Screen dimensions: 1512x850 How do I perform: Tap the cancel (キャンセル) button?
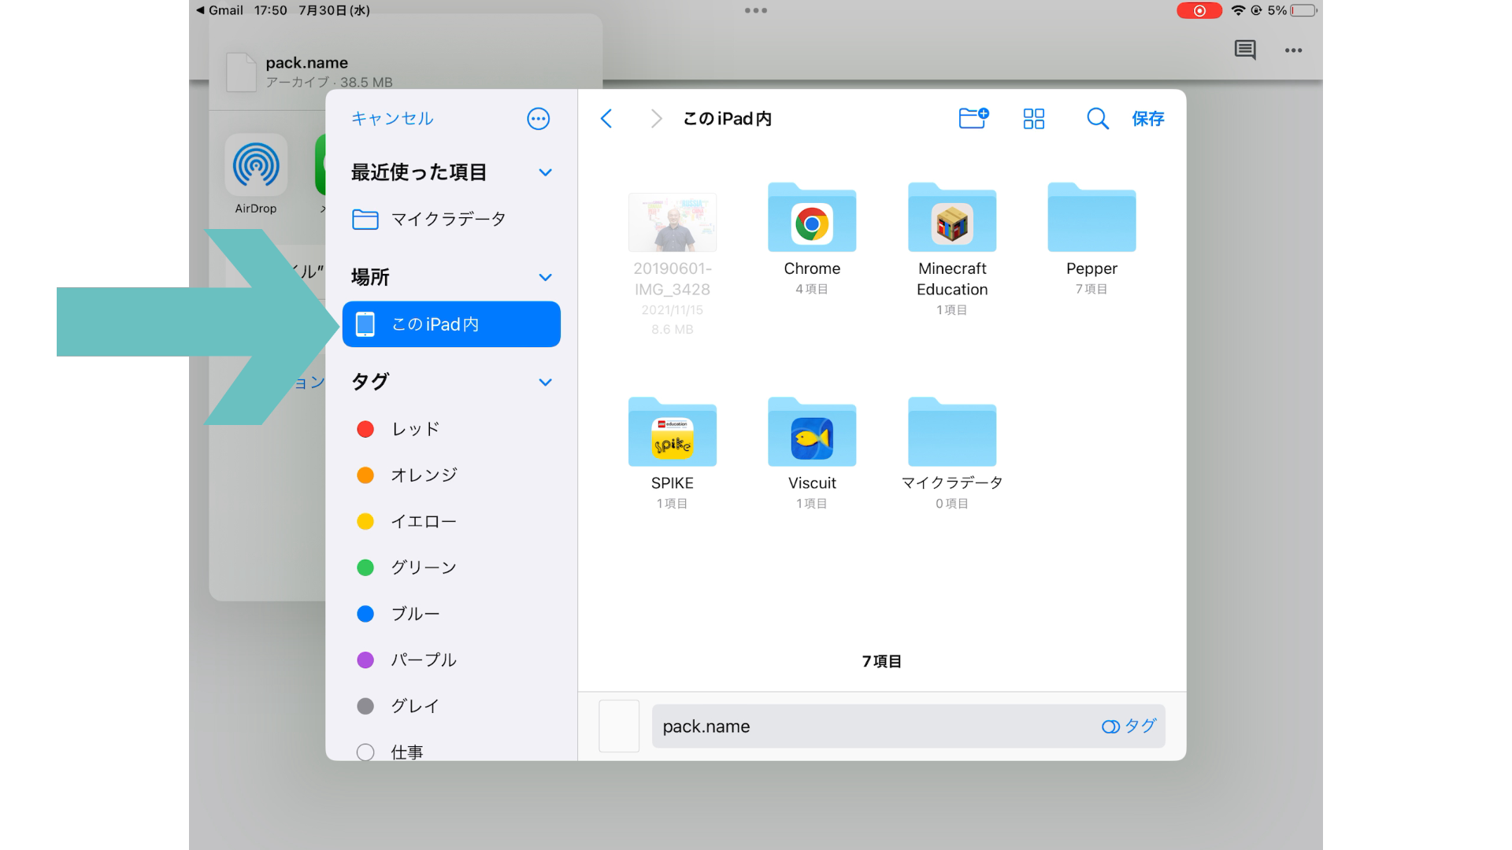391,118
